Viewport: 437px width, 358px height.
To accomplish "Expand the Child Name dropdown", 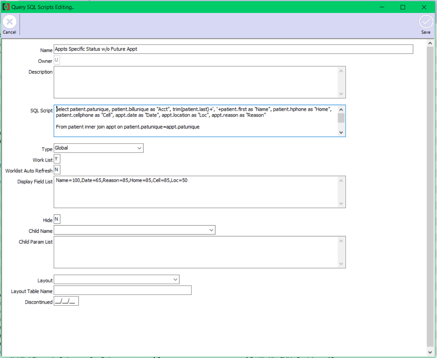I will [x=211, y=230].
